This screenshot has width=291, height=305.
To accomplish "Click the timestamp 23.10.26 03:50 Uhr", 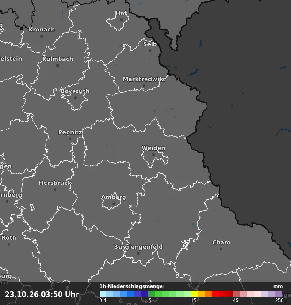I will (x=42, y=294).
